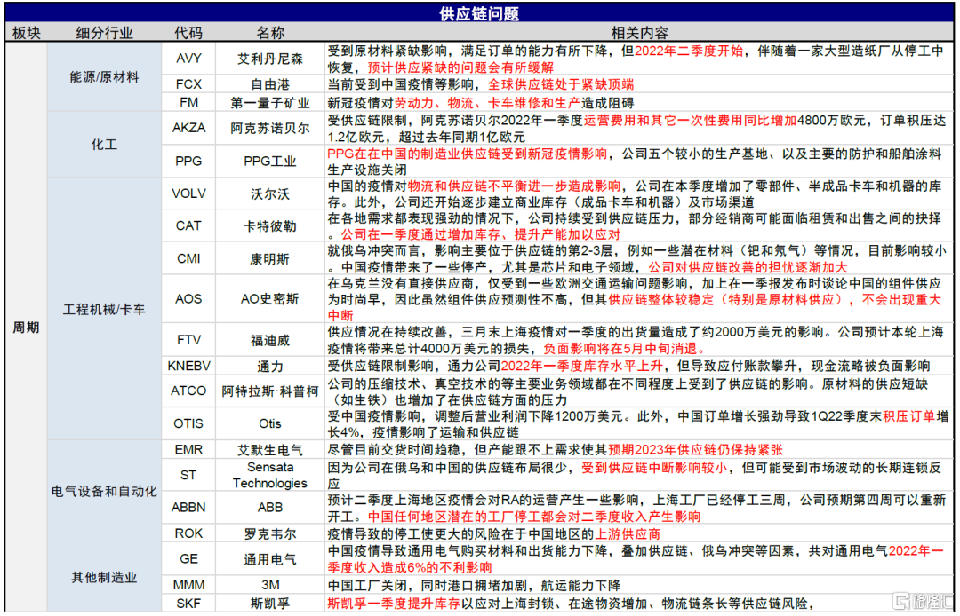Screen dimensions: 960x616
Task: Click company name Otis
Action: (270, 423)
